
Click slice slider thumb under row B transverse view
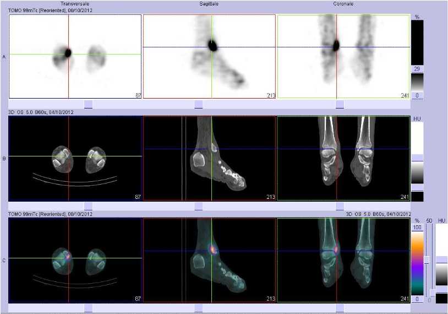pos(89,207)
